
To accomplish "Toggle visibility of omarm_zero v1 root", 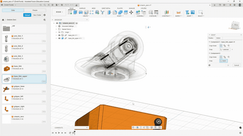I will tap(57, 23).
